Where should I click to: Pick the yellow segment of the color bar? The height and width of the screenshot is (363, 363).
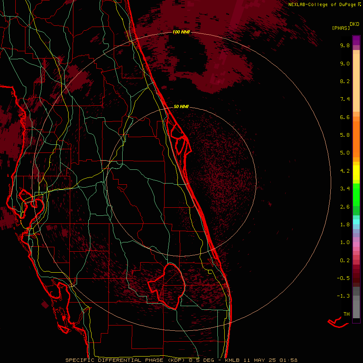356,173
